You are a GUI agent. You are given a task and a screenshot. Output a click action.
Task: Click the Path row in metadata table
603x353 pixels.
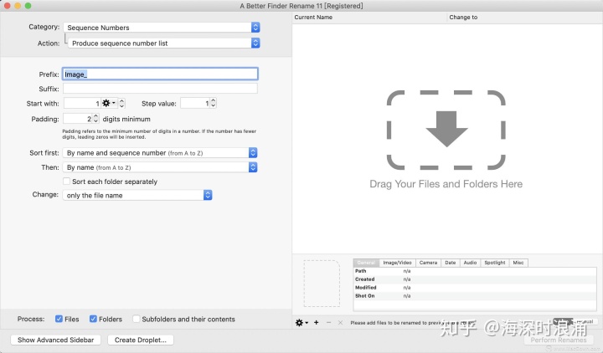click(475, 271)
